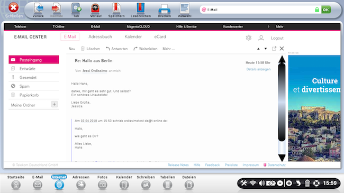This screenshot has height=193, width=344.
Task: Open Hilfe & Service menu item
Action: (x=186, y=26)
